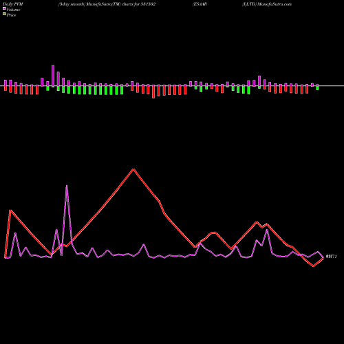Image resolution: width=344 pixels, height=344 pixels.
Task: Select the 'Price' legend label
Action: pyautogui.click(x=11, y=15)
